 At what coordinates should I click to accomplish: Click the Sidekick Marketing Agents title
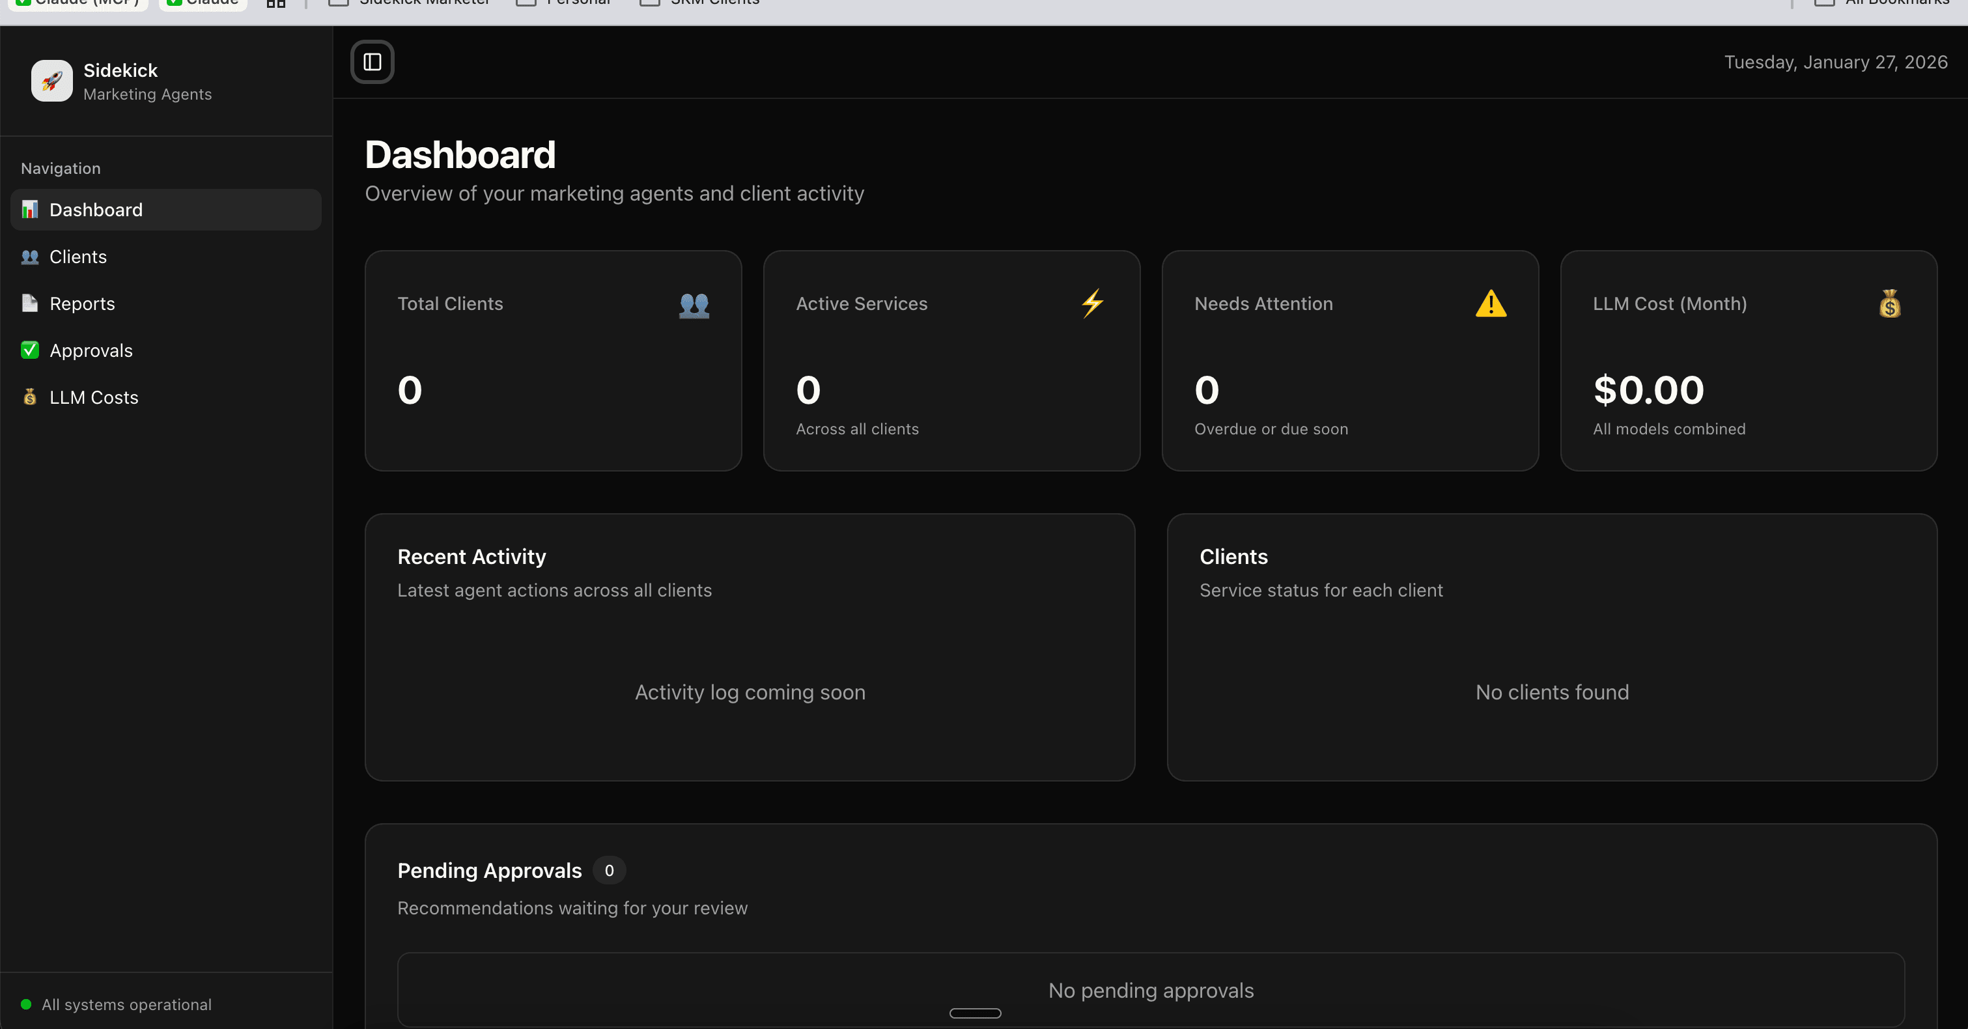(120, 71)
